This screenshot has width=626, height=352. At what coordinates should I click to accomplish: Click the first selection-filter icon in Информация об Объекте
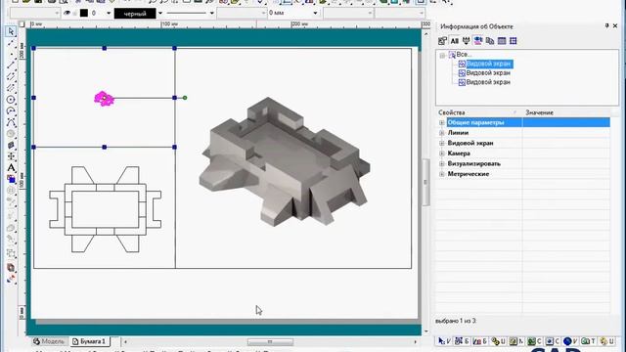(x=442, y=41)
